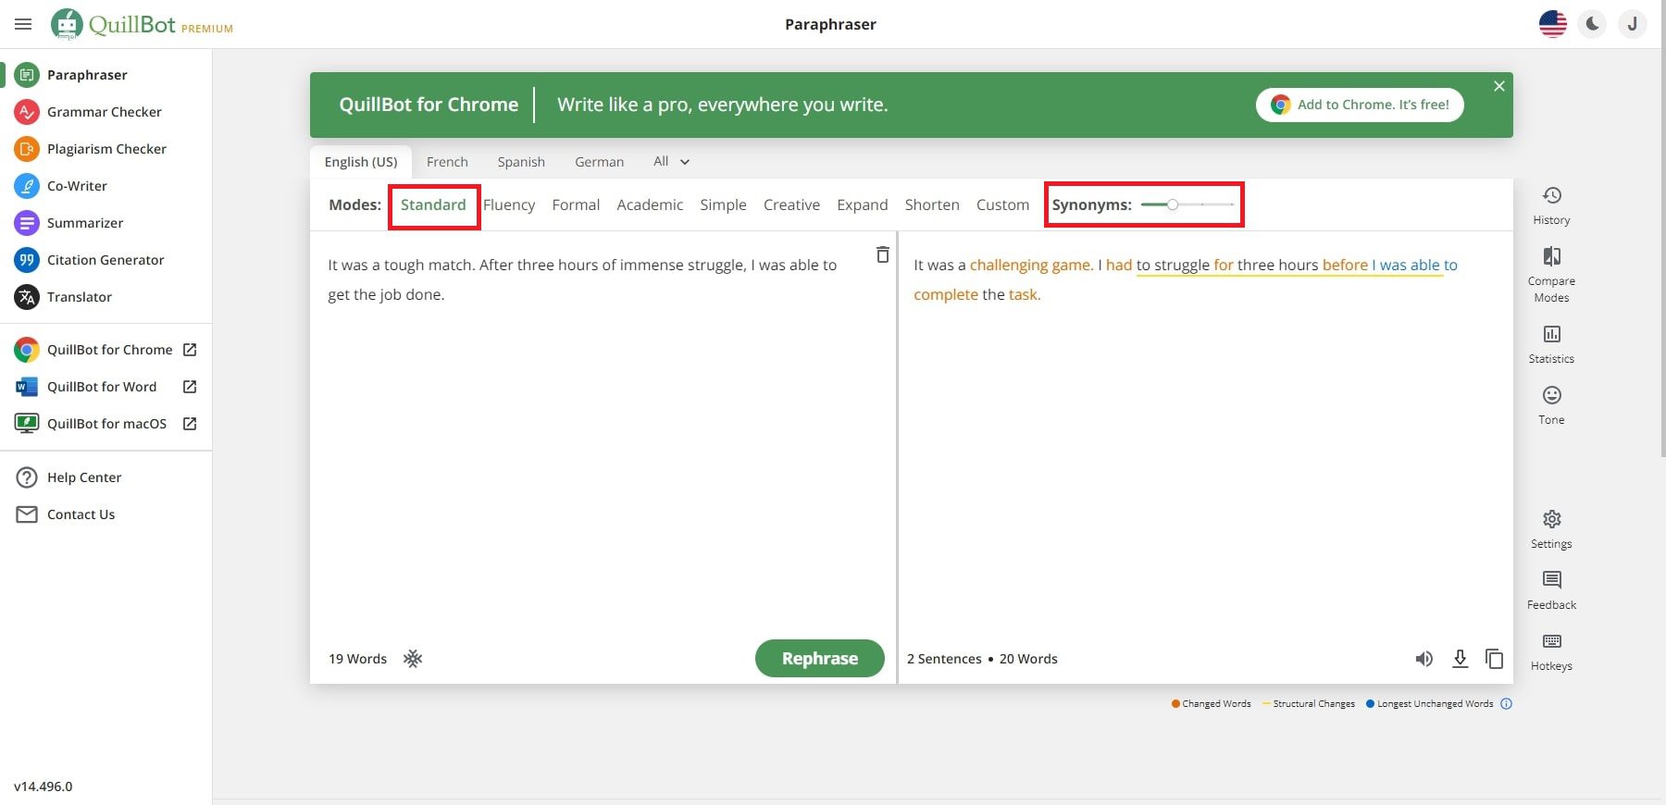Image resolution: width=1666 pixels, height=805 pixels.
Task: Select the Spanish language tab
Action: pyautogui.click(x=521, y=162)
